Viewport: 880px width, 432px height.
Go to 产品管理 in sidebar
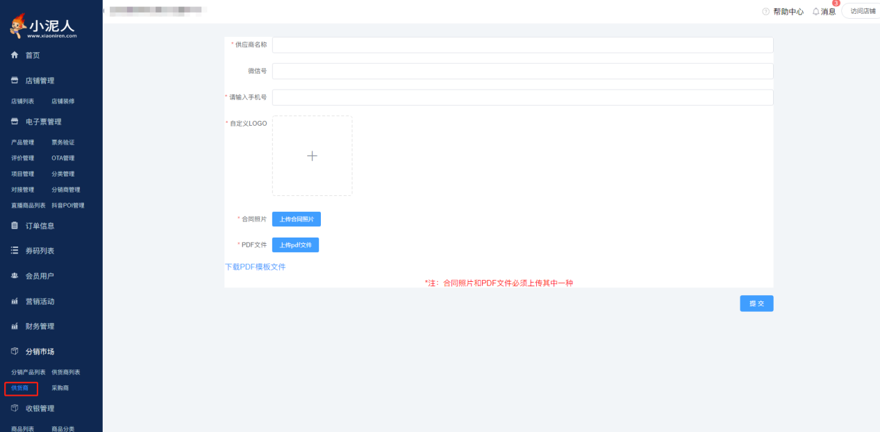click(22, 142)
